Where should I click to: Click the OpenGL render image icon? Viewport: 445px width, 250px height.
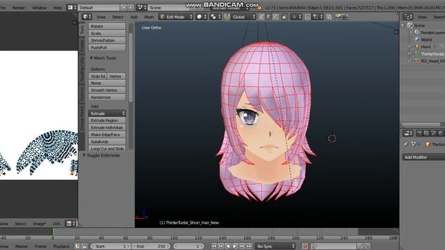point(338,17)
